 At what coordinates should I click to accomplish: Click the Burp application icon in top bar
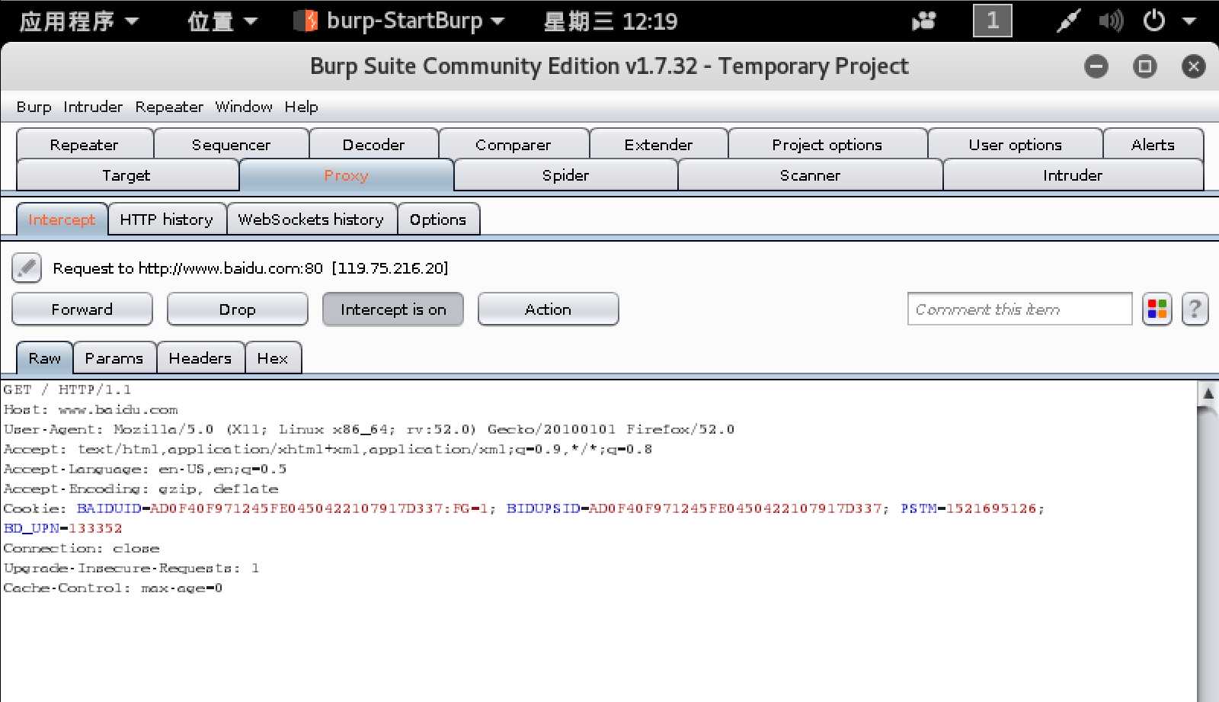pos(306,21)
